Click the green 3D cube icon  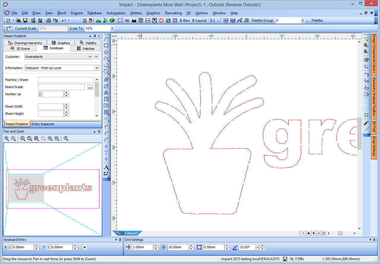[112, 20]
